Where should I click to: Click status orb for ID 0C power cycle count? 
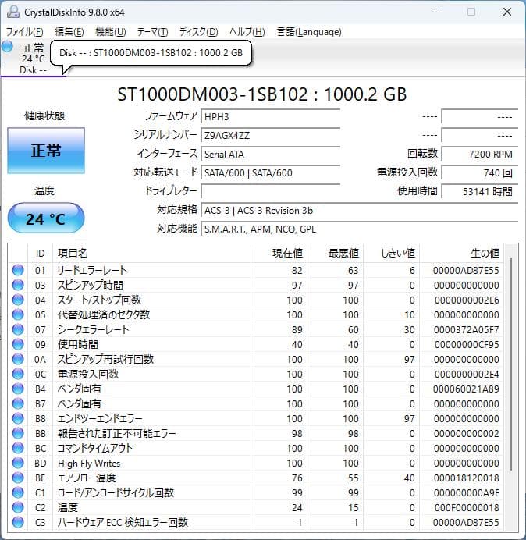18,374
